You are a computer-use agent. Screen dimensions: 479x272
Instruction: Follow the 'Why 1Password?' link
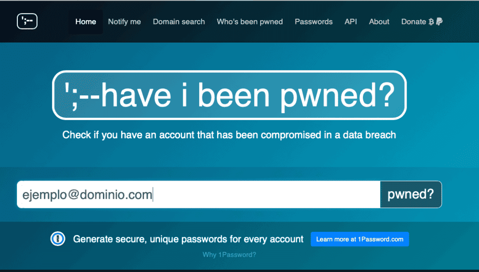[x=229, y=255]
